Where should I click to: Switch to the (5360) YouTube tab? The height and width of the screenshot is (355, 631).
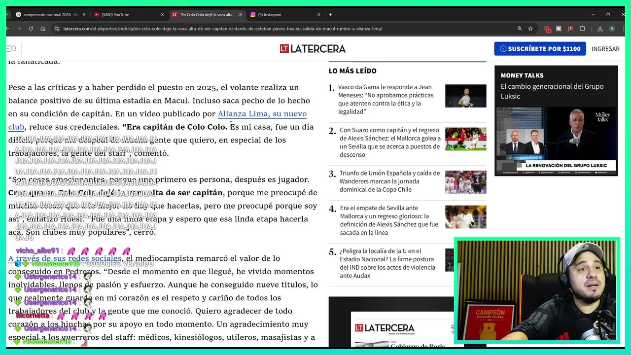129,15
